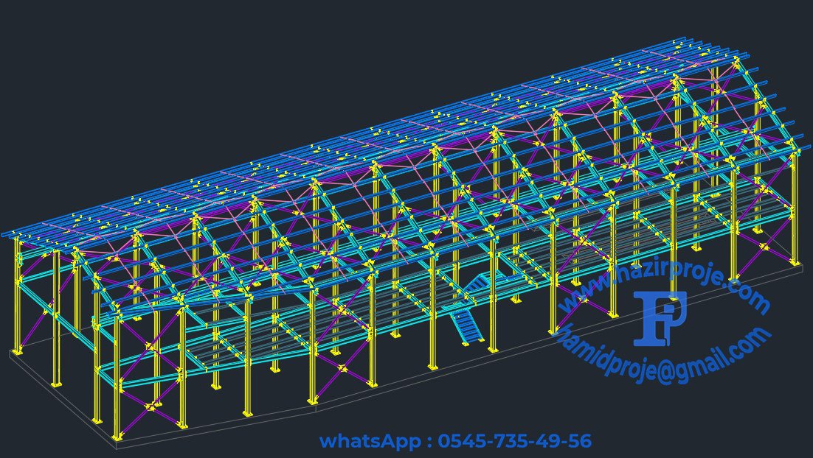The width and height of the screenshot is (813, 458).
Task: Click the letter F in the blue logo
Action: click(649, 318)
